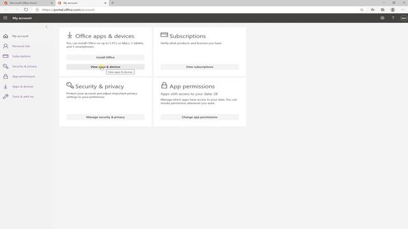This screenshot has width=408, height=229.
Task: Click the Office apps & devices heading
Action: tap(105, 36)
